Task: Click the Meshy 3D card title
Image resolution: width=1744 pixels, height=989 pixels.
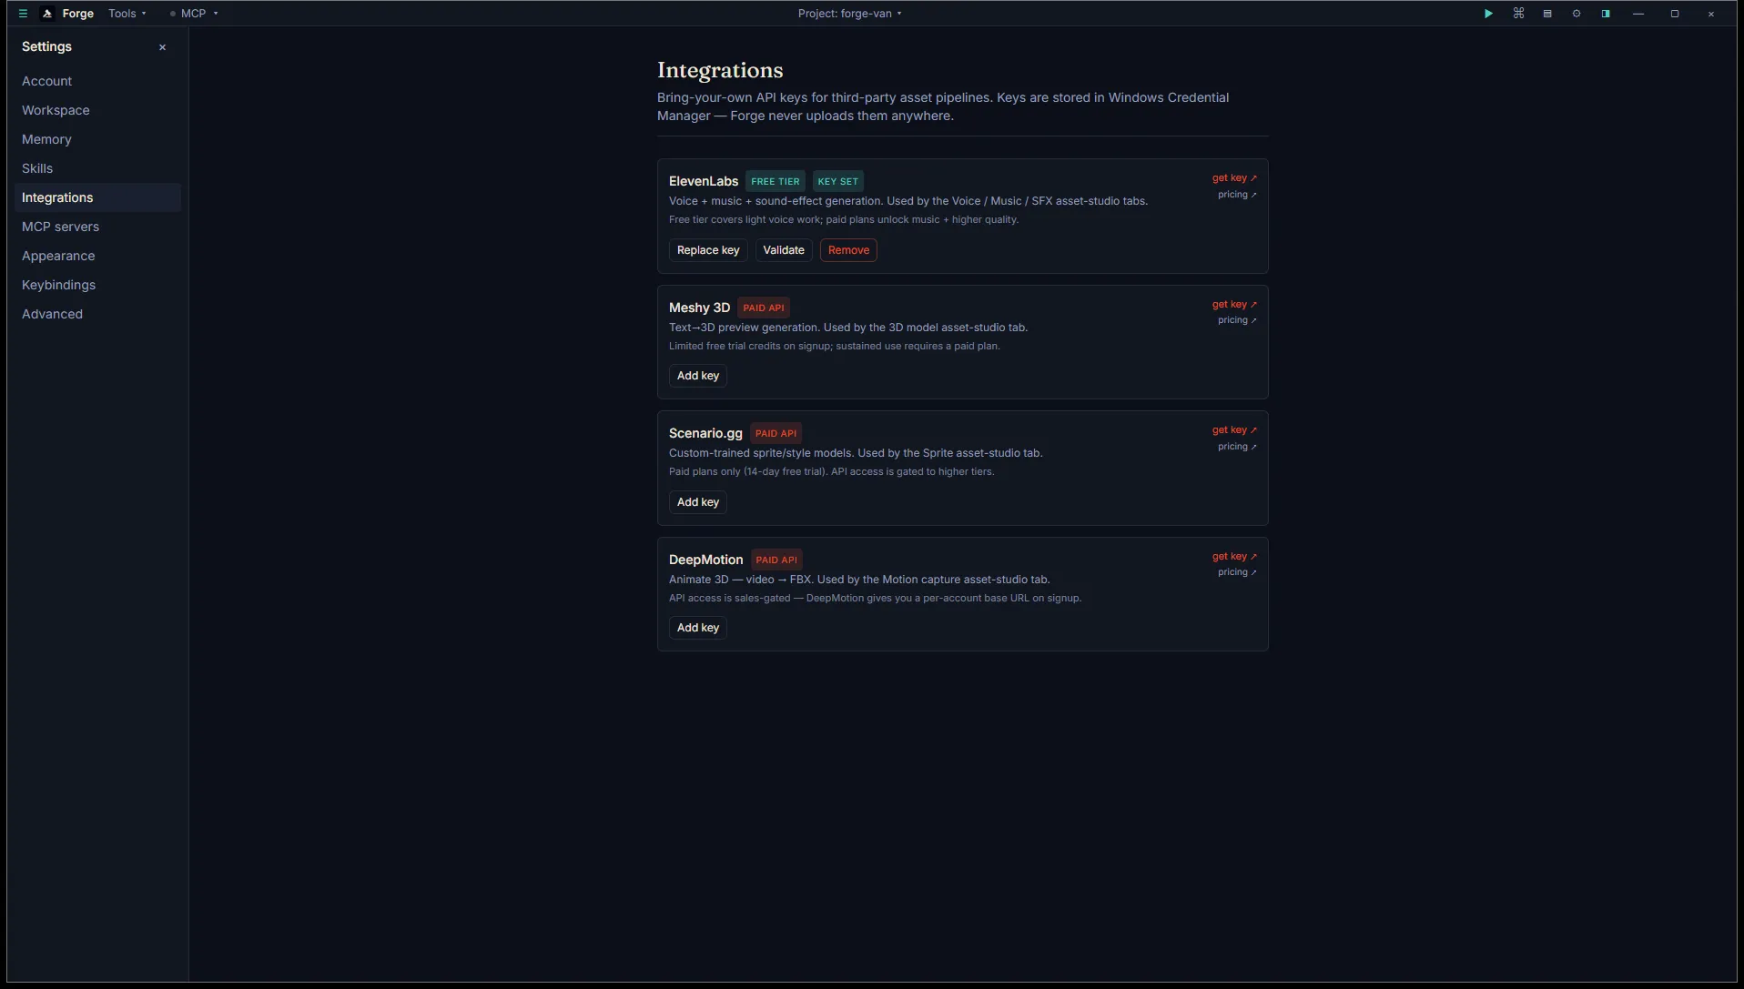Action: coord(699,308)
